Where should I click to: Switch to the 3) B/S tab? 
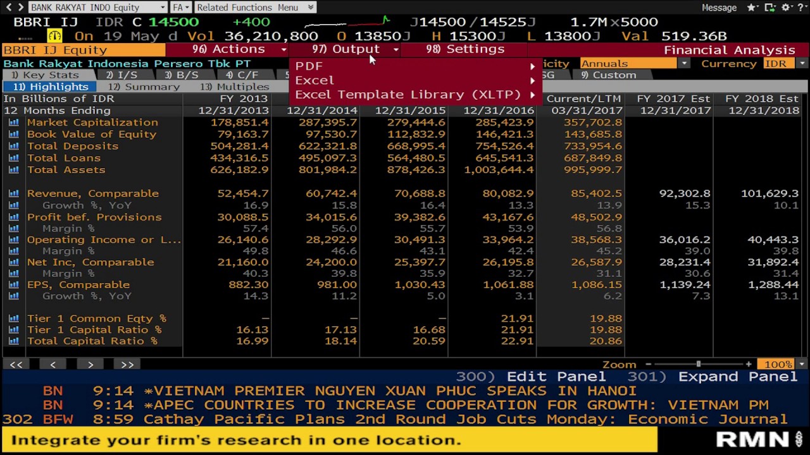pos(182,75)
